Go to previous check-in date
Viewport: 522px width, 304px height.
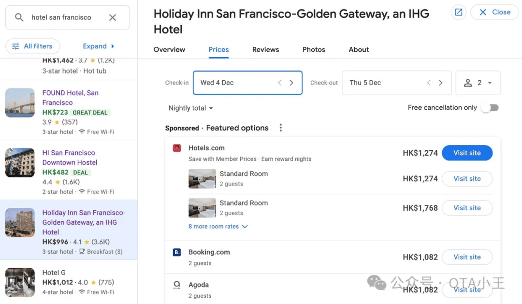pos(280,83)
